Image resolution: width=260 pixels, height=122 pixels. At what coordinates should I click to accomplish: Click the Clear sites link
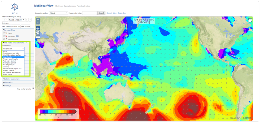(x=122, y=13)
